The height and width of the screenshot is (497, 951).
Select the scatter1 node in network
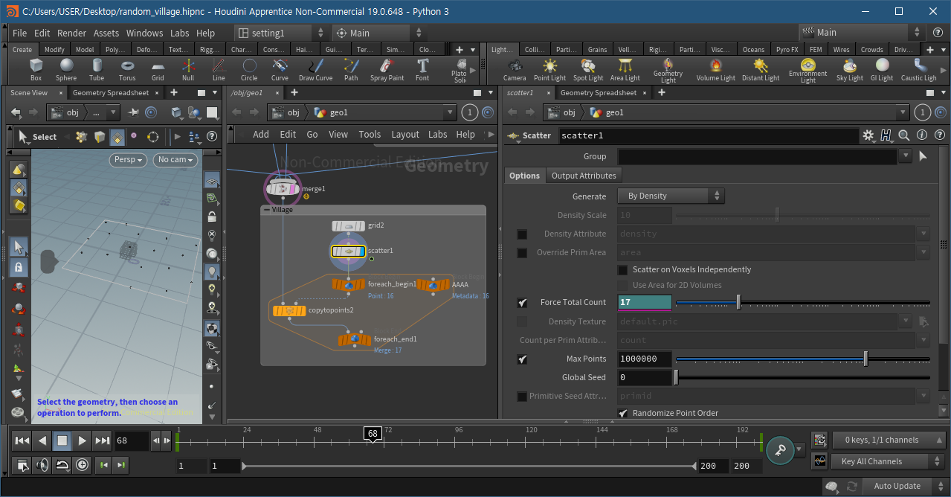[349, 251]
